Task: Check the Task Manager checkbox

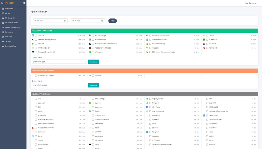Action: point(93,99)
